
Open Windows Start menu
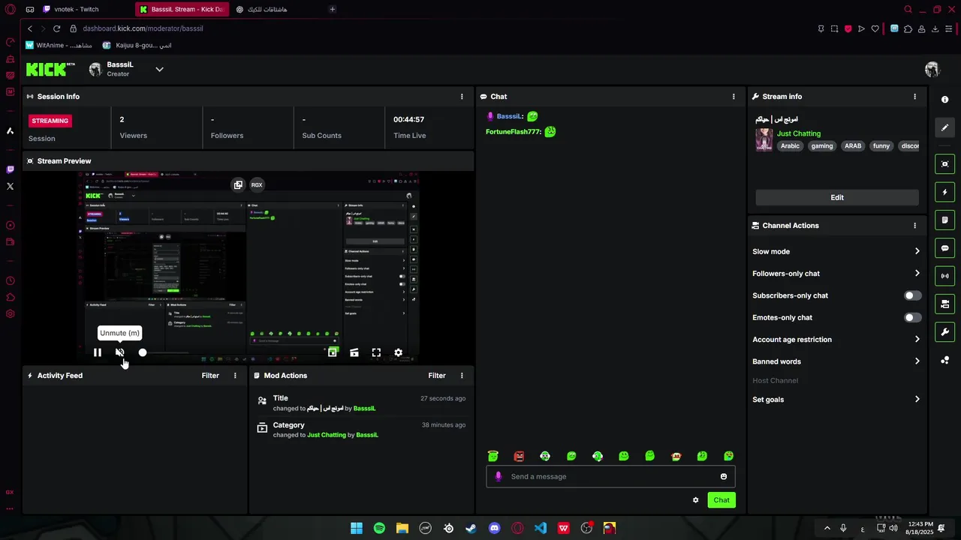pyautogui.click(x=357, y=528)
